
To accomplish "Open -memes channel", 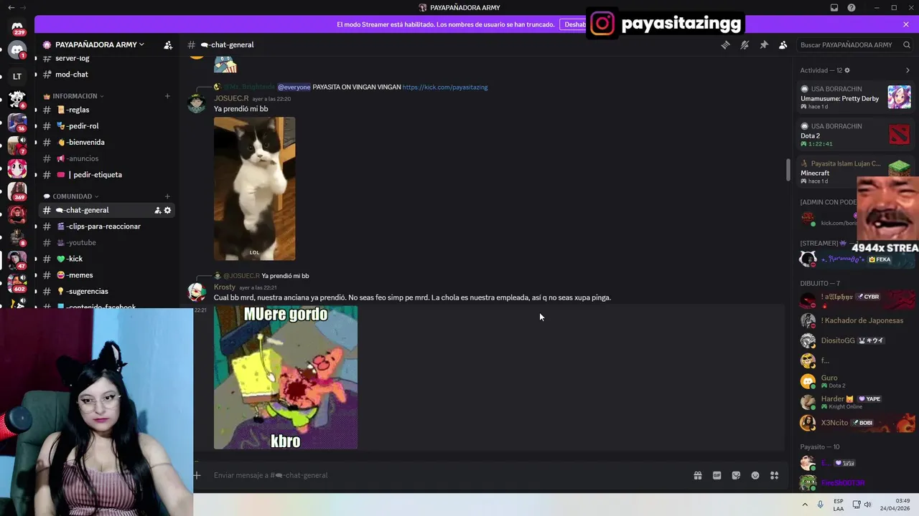I will (106, 275).
